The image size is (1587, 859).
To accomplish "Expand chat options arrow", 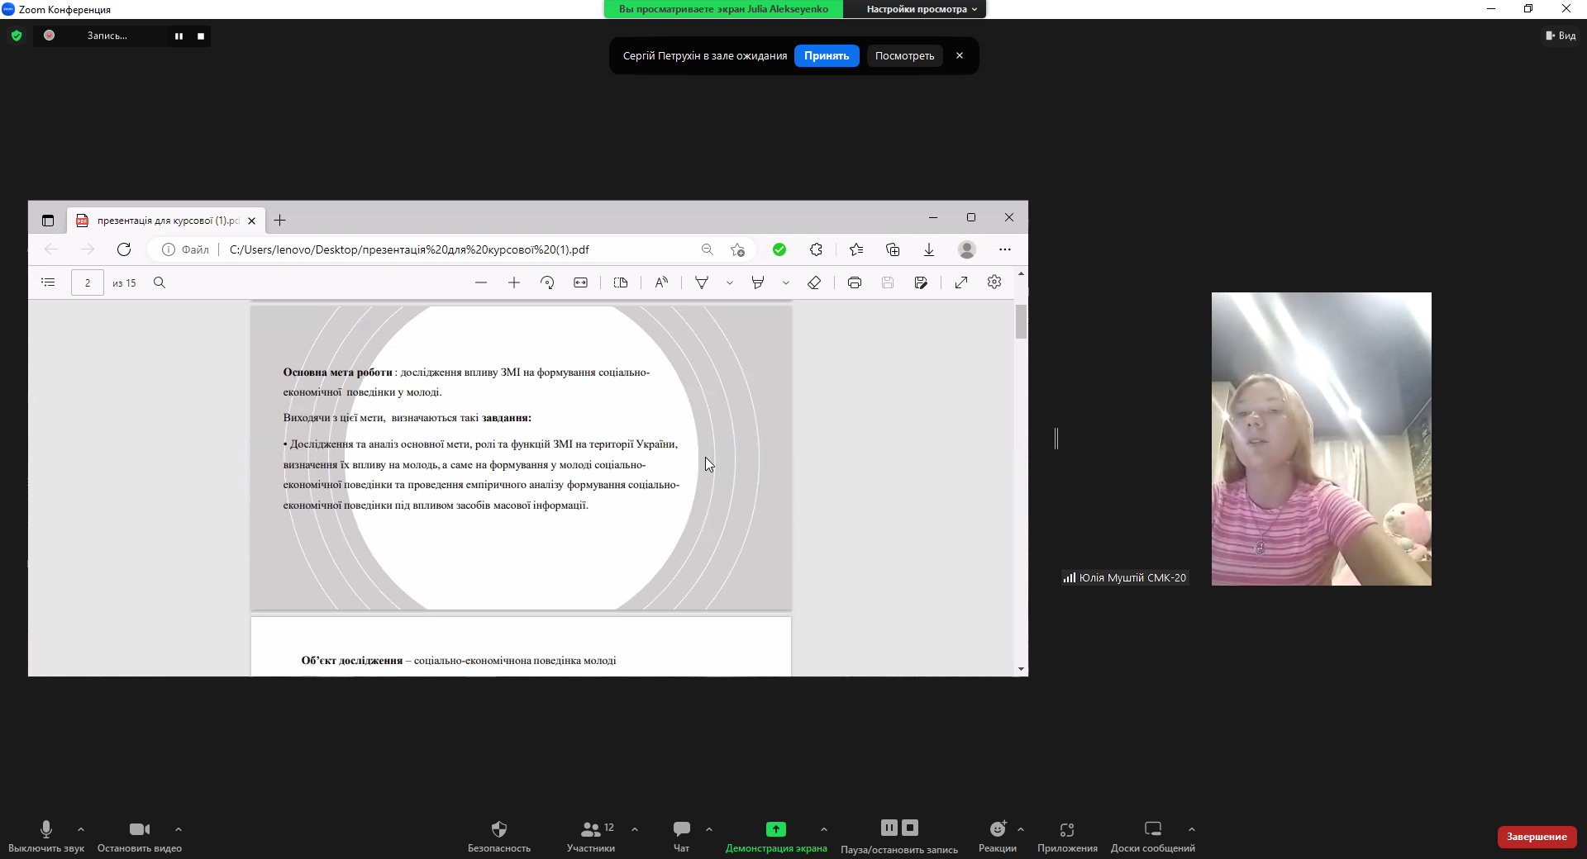I will [709, 829].
